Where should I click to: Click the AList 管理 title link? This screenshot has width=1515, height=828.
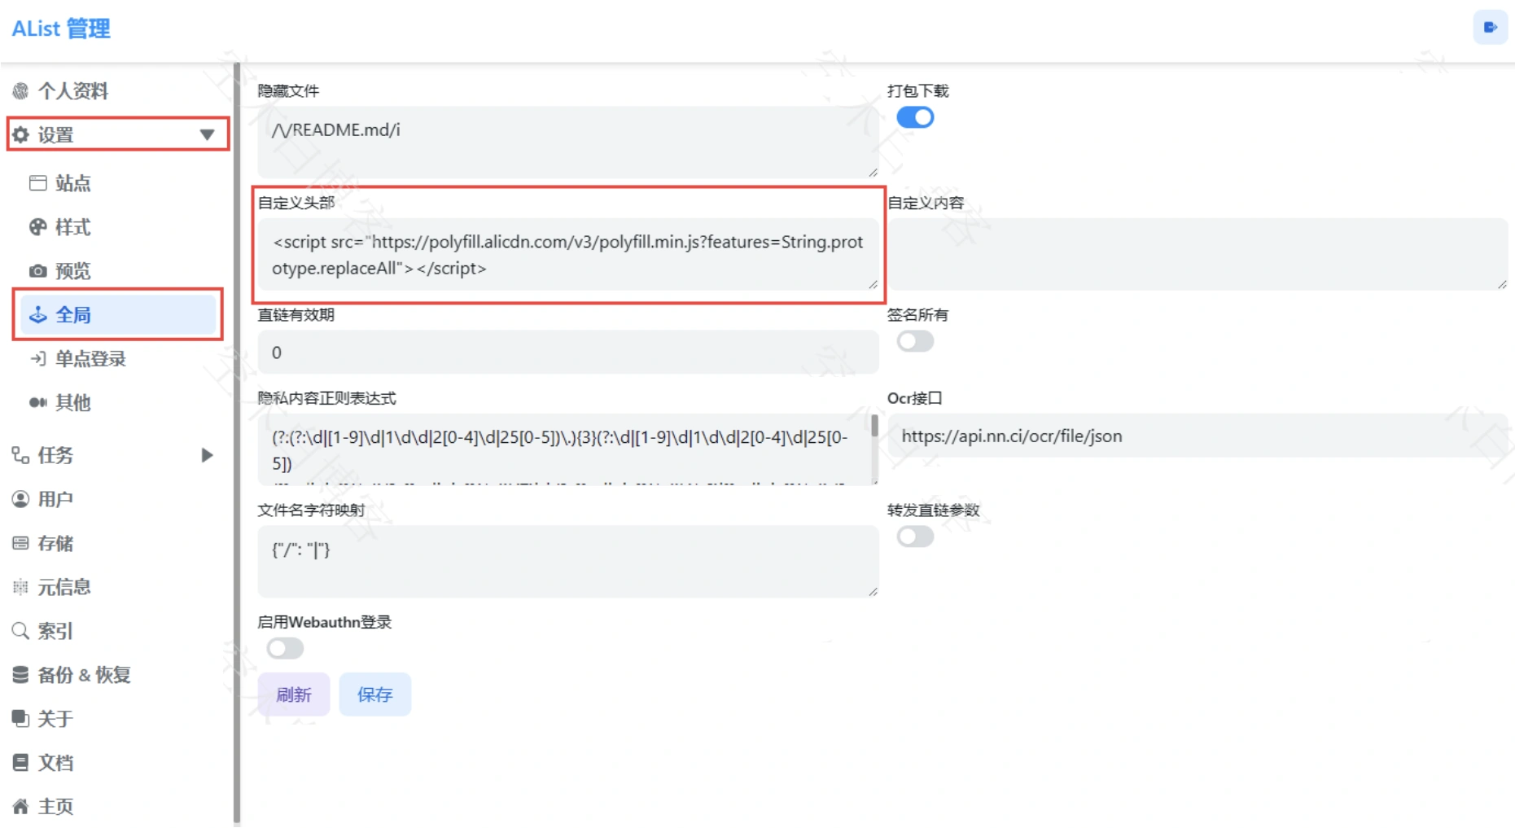(x=61, y=29)
